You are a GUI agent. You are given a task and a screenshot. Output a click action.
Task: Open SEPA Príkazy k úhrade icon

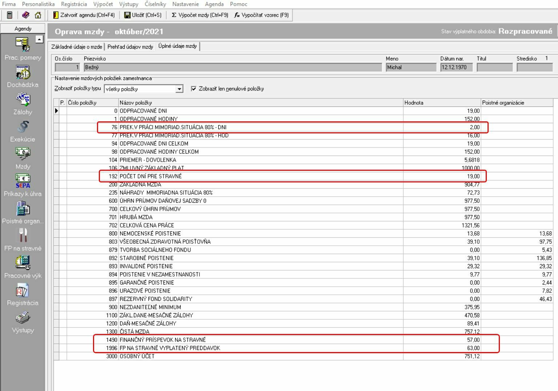(23, 181)
